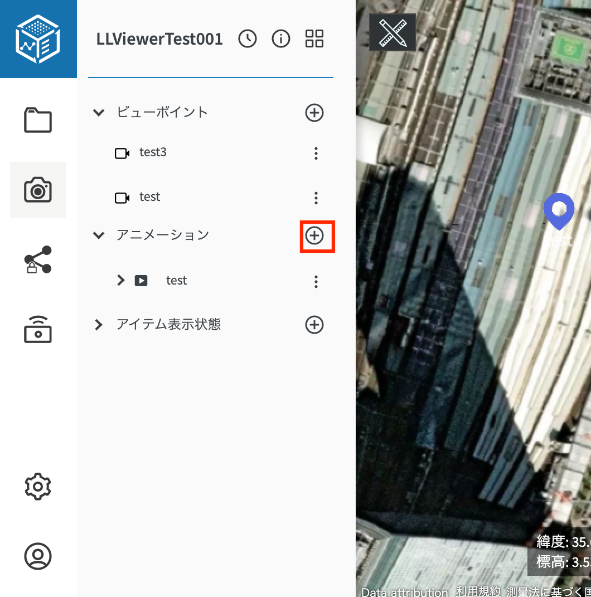Open the folder panel in sidebar
Viewport: 591px width, 597px height.
pyautogui.click(x=38, y=121)
